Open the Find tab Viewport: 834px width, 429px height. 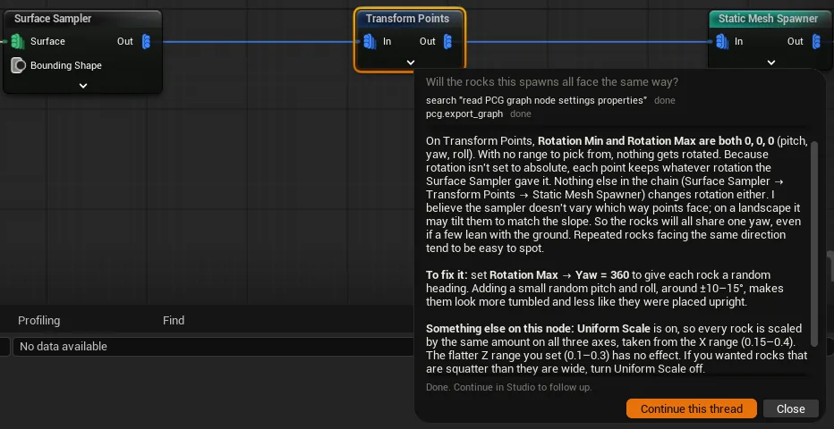tap(174, 320)
